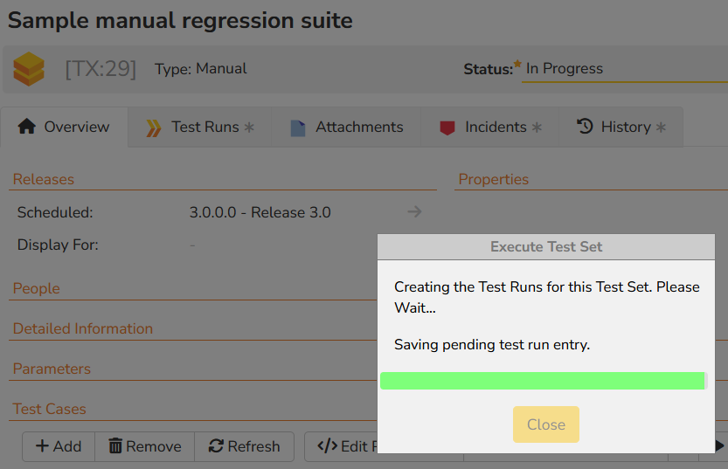The width and height of the screenshot is (728, 469).
Task: Add a test case with Add button
Action: [59, 446]
